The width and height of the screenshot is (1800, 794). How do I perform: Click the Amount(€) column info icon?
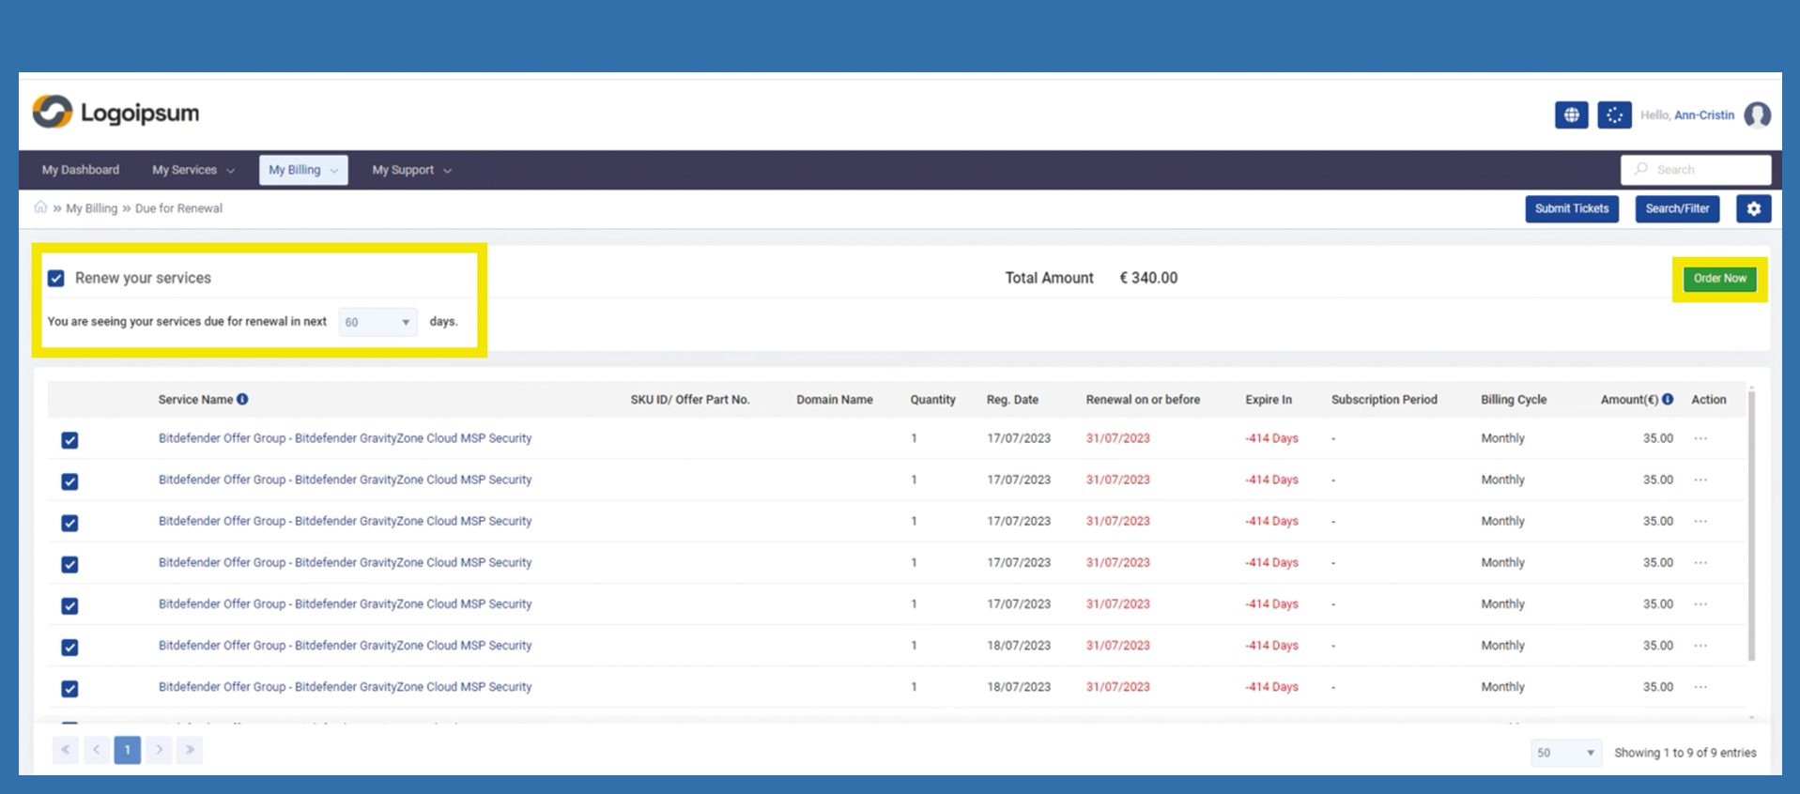tap(1668, 399)
